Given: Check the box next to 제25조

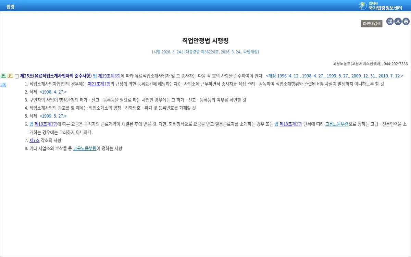Looking at the screenshot, I should click(17, 76).
